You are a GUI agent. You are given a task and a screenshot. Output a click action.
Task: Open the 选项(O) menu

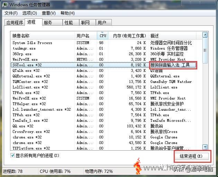point(30,13)
